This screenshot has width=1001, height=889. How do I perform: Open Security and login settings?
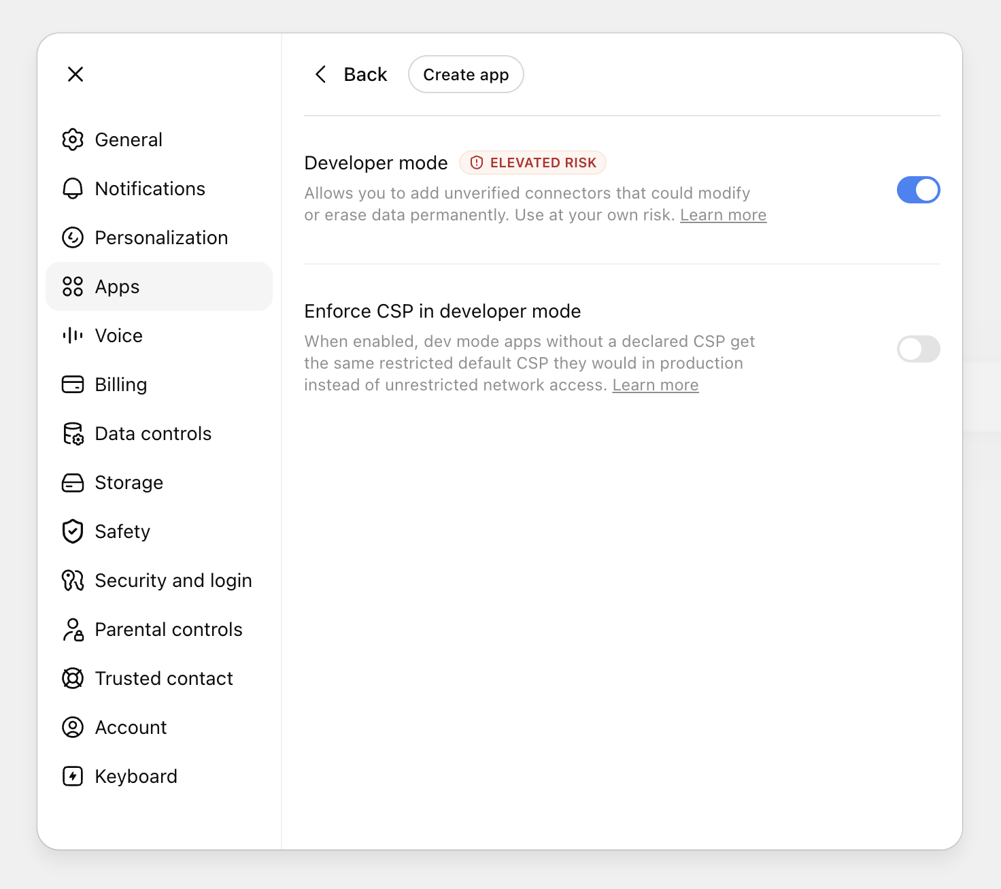(159, 580)
